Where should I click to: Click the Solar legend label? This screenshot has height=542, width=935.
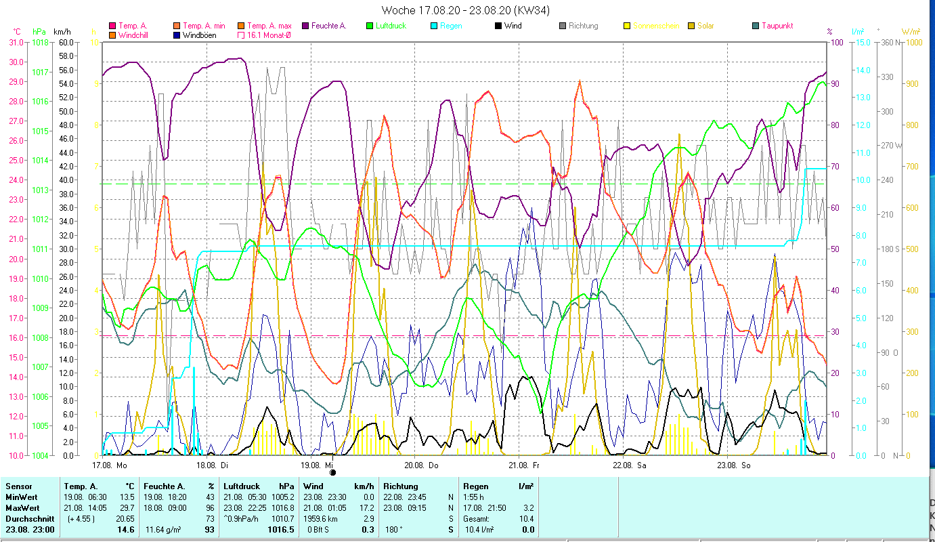705,26
